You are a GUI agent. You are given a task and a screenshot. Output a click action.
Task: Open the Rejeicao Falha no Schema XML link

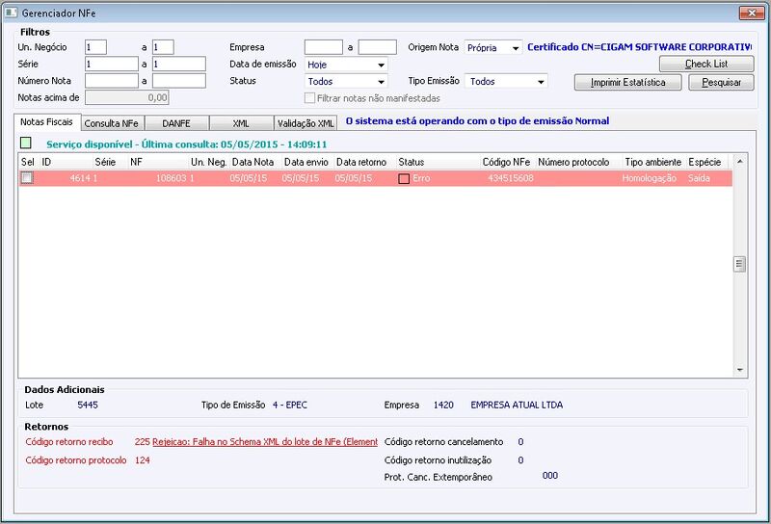tap(265, 442)
